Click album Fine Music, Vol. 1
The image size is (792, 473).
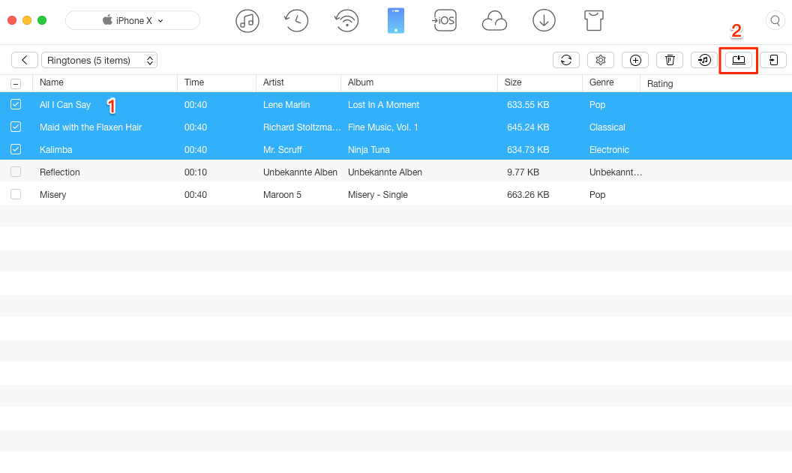point(382,127)
